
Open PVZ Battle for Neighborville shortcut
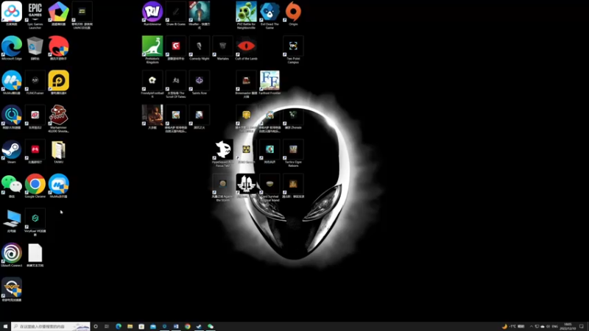point(246,15)
